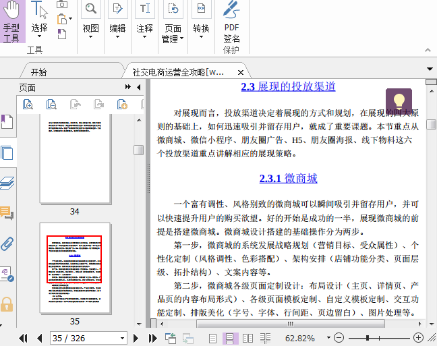Open the attachments paperclip panel

[x=7, y=244]
